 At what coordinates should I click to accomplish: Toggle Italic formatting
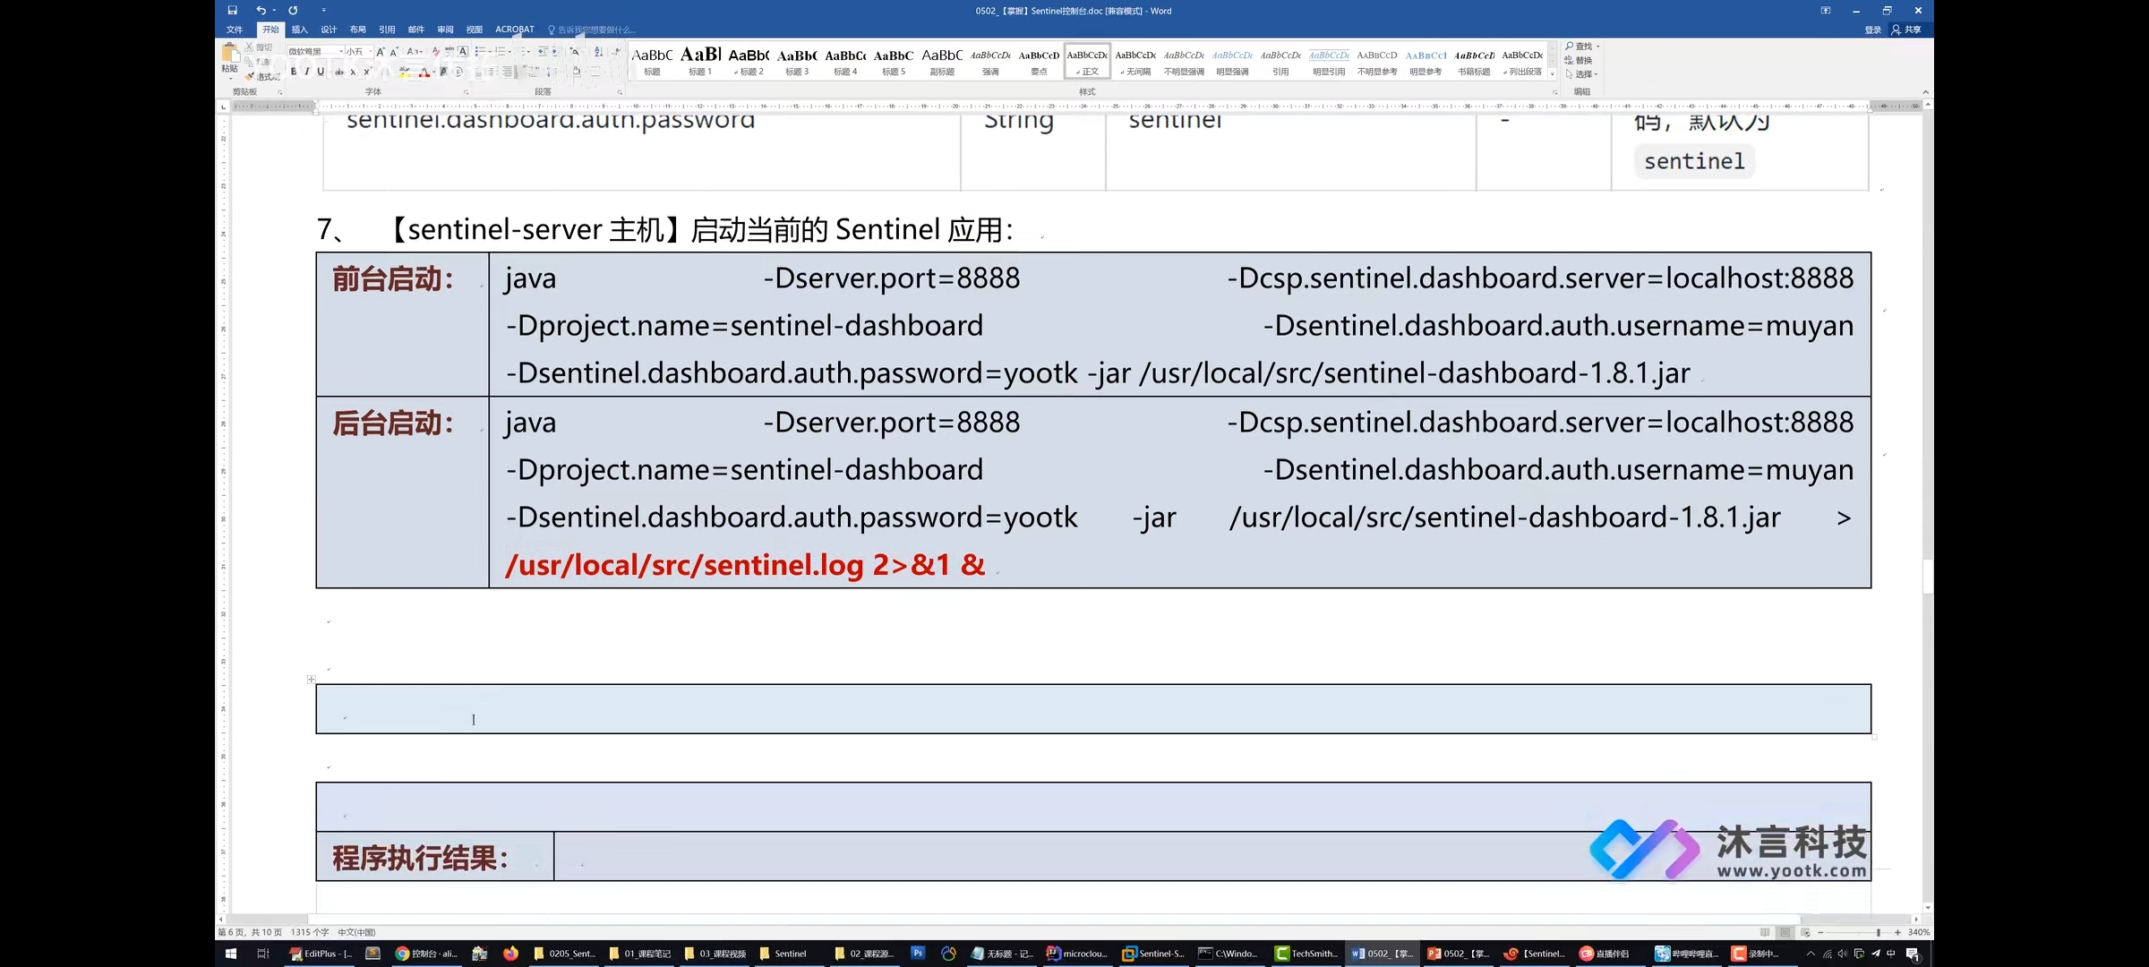coord(306,72)
